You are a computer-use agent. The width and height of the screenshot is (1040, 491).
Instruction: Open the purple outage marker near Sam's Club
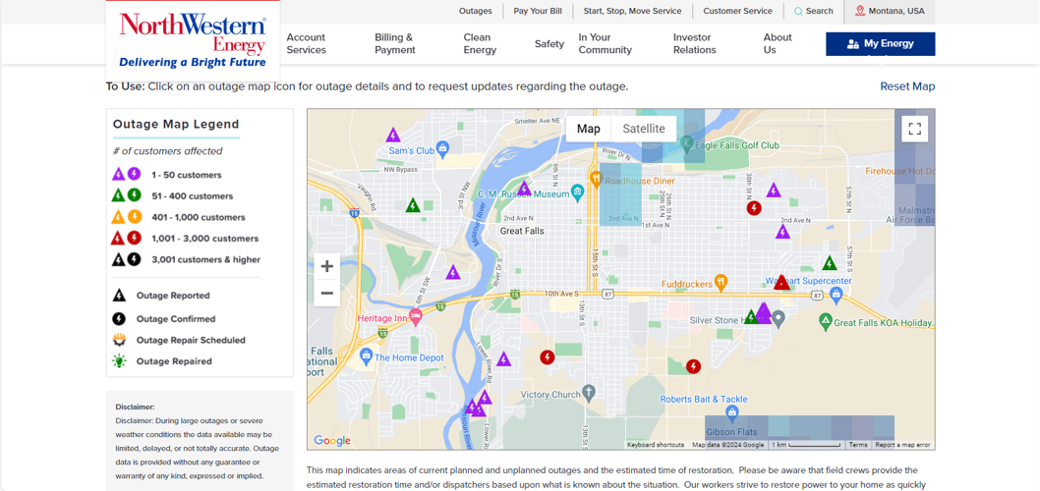coord(393,136)
